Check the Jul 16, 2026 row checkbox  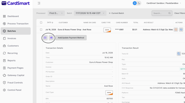pos(41,29)
